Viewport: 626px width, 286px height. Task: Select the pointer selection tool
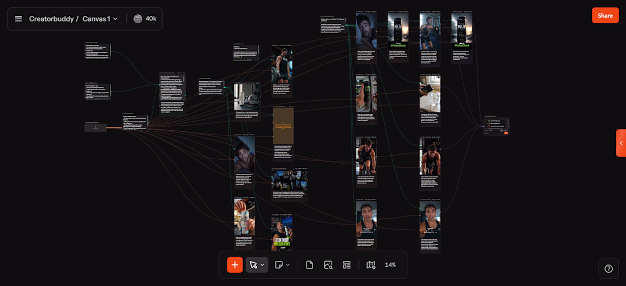point(253,265)
